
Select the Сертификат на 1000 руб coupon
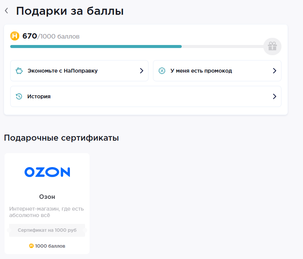point(47,230)
